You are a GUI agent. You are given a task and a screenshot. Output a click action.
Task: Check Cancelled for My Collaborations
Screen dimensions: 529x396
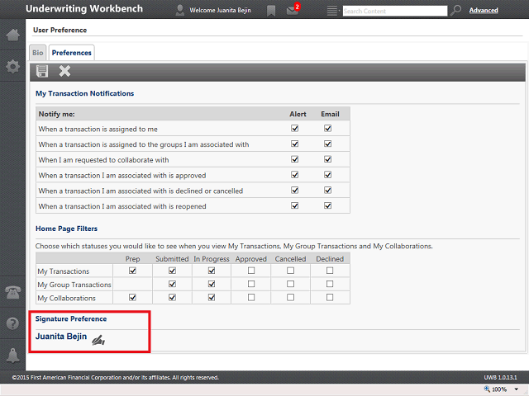tap(290, 297)
